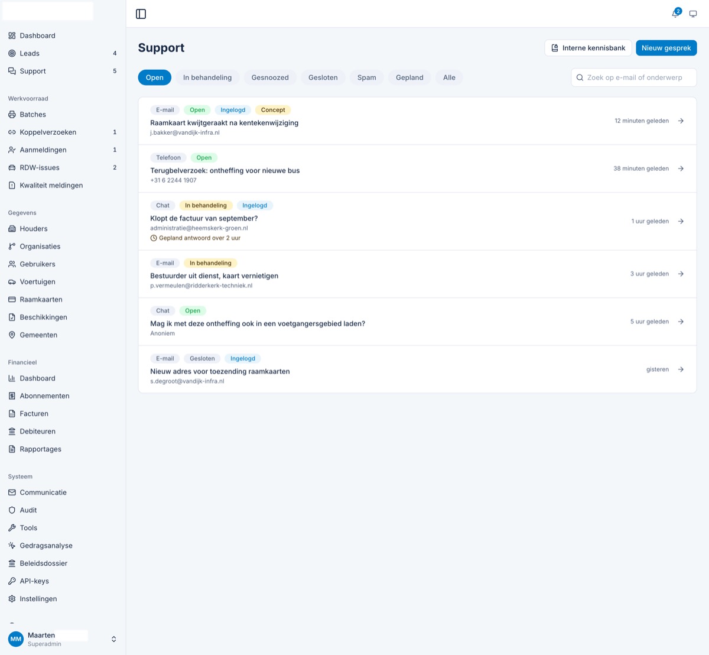Open Beleidsdossier in sidebar
This screenshot has height=655, width=709.
63,563
